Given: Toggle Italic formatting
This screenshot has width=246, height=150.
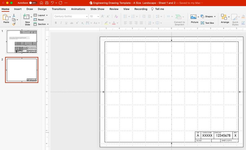Looking at the screenshot, I should click(61, 23).
